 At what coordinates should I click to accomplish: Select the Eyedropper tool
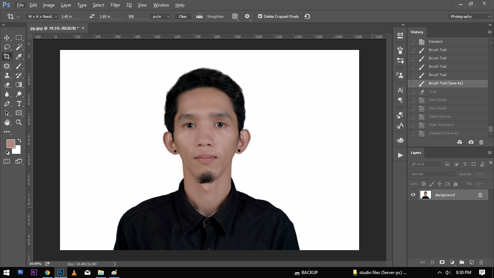(19, 56)
